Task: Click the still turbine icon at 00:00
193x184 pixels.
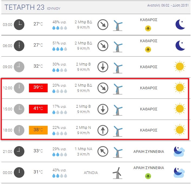Action: pos(117,173)
